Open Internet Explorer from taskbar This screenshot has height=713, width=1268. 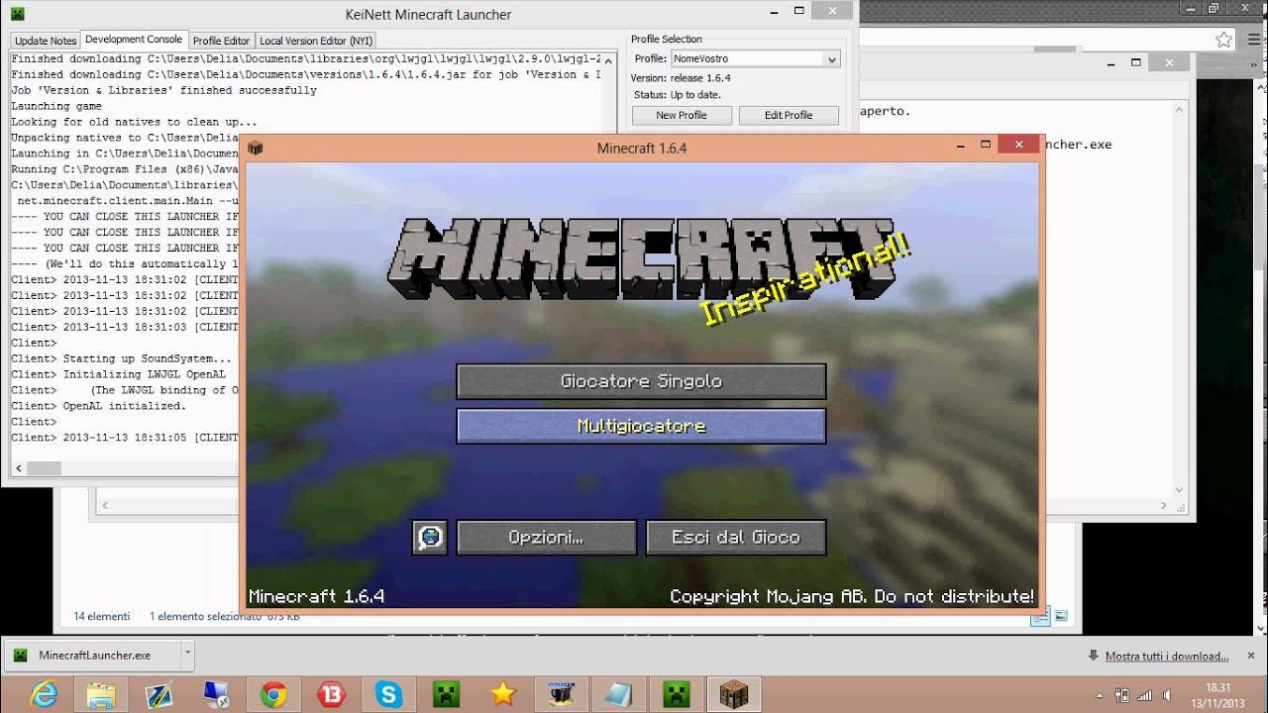click(44, 694)
